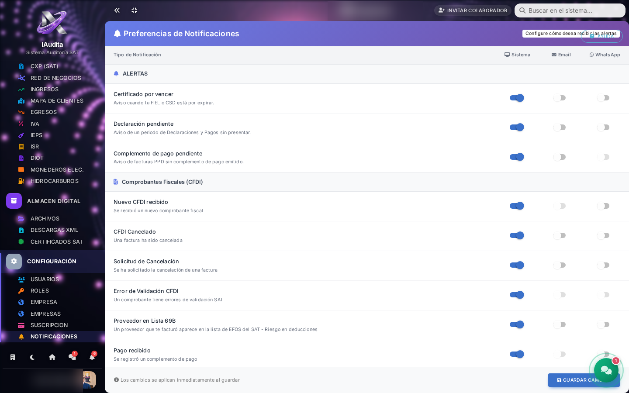Click the building icon in bottom bar

[x=13, y=357]
